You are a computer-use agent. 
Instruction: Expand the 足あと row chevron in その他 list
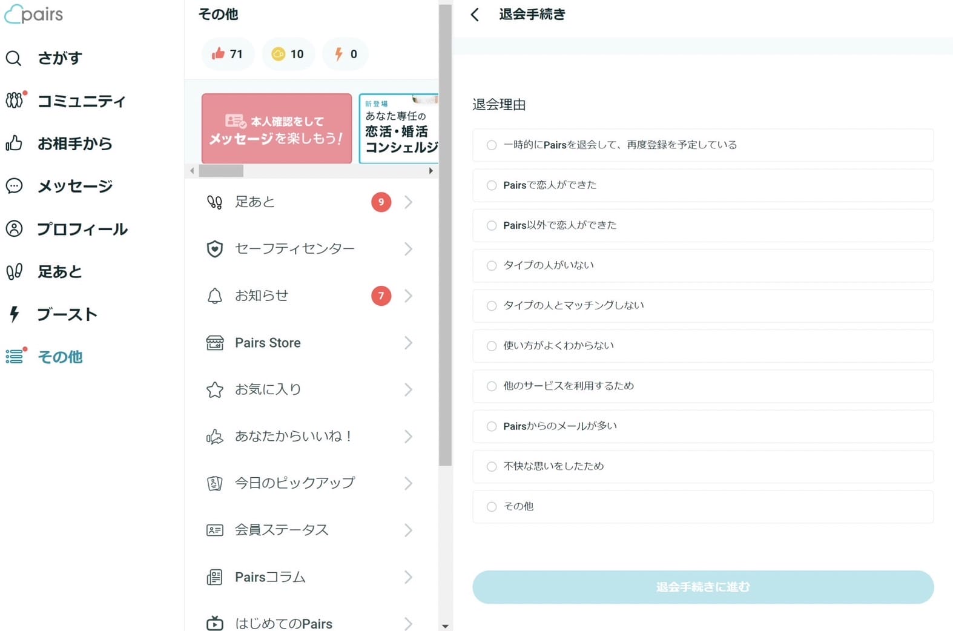409,202
